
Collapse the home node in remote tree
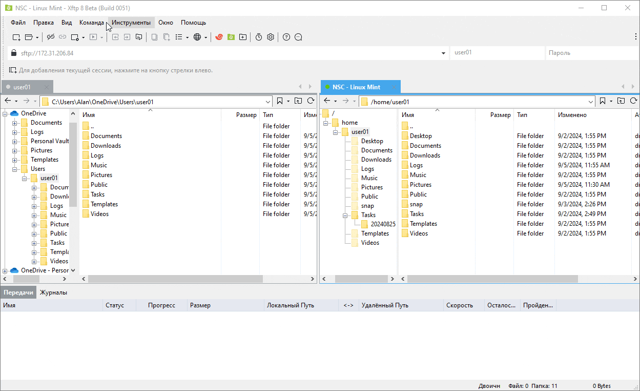(326, 123)
